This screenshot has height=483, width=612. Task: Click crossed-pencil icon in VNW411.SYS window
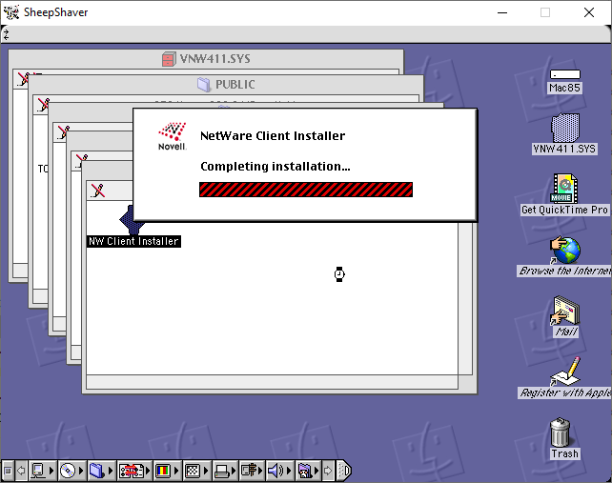pyautogui.click(x=23, y=79)
